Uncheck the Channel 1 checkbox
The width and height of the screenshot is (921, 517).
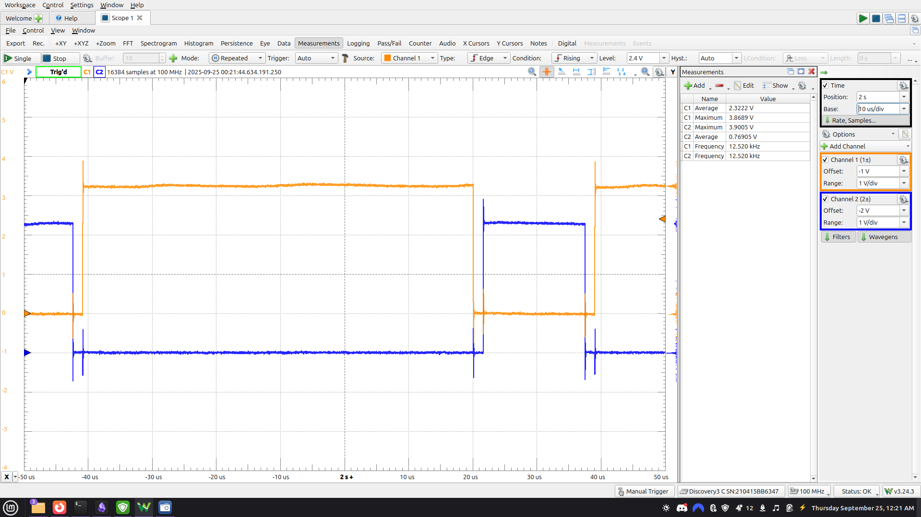[826, 160]
